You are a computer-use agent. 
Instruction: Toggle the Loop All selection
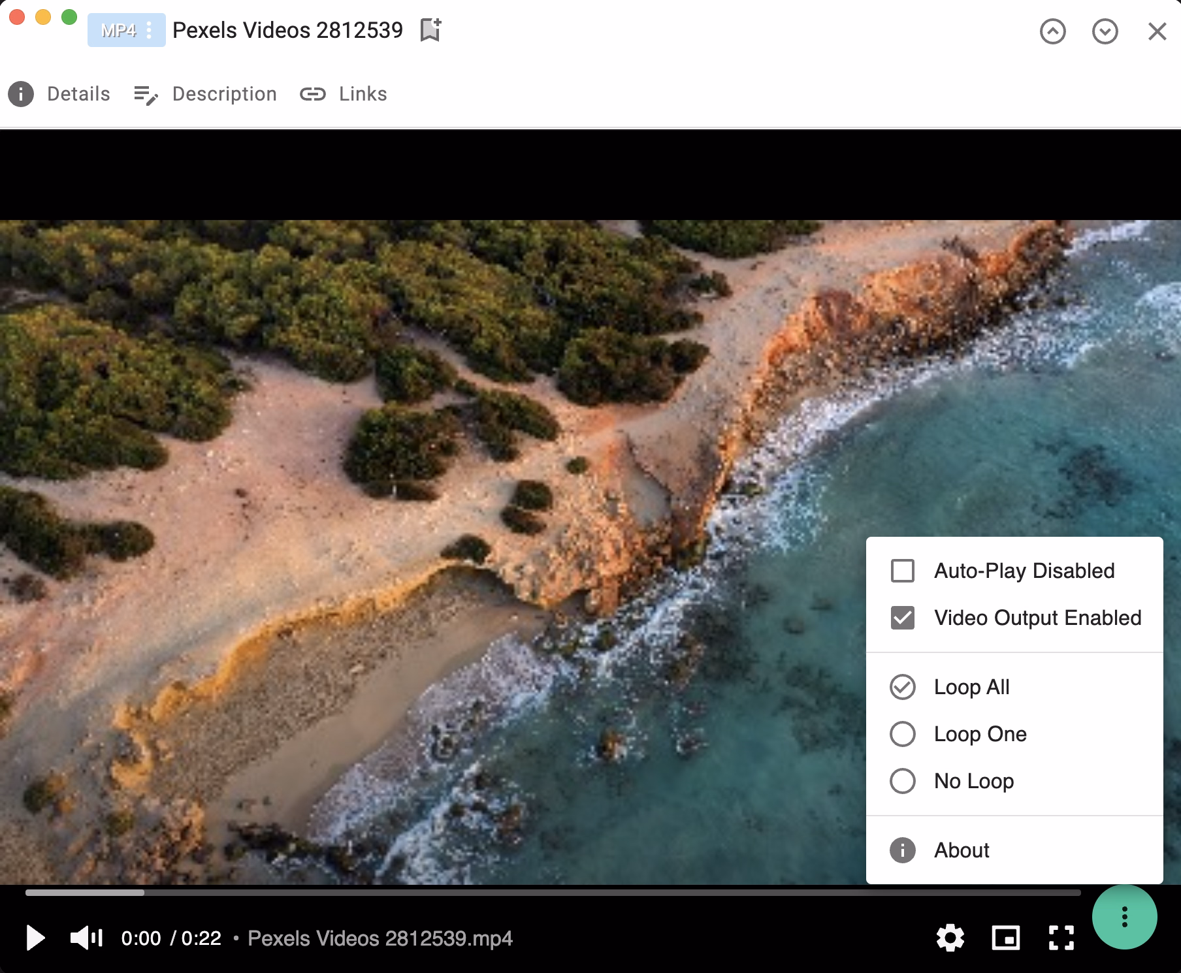(903, 687)
